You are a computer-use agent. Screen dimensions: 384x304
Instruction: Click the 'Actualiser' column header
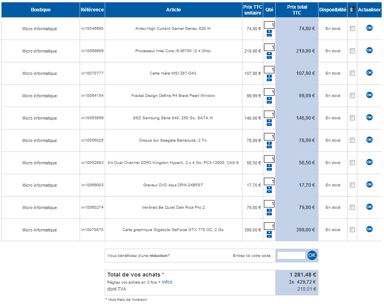click(369, 10)
